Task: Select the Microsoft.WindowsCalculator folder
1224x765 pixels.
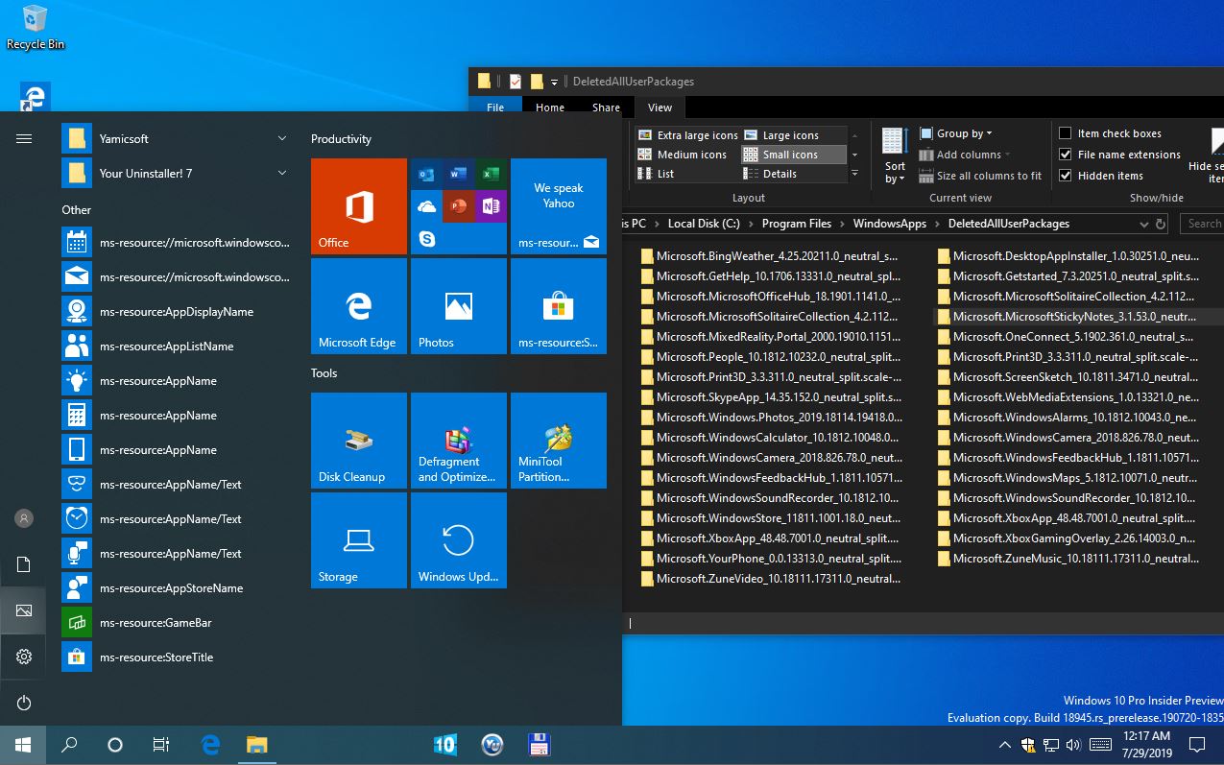Action: (770, 438)
